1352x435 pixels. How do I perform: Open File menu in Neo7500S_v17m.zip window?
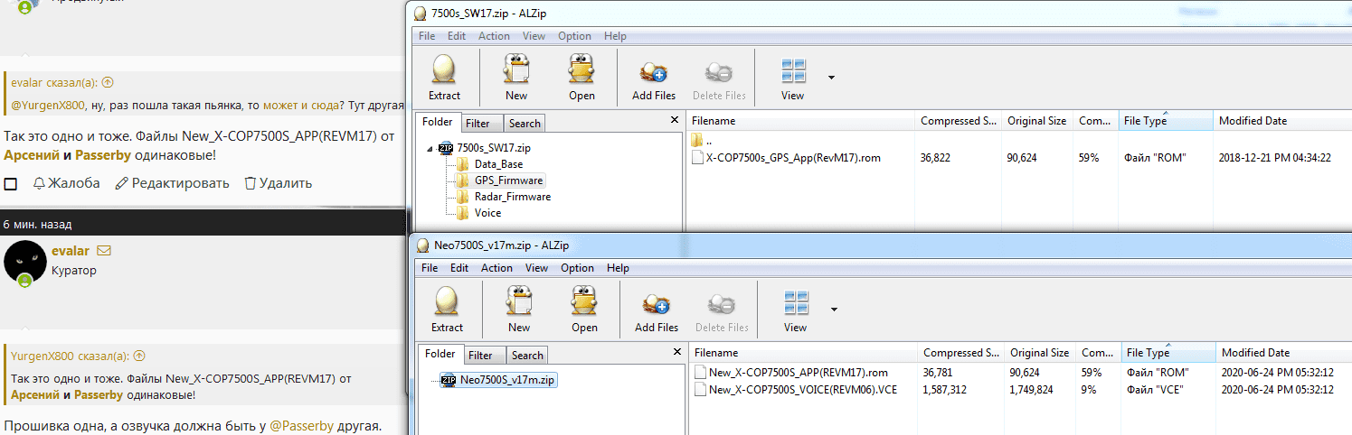430,268
